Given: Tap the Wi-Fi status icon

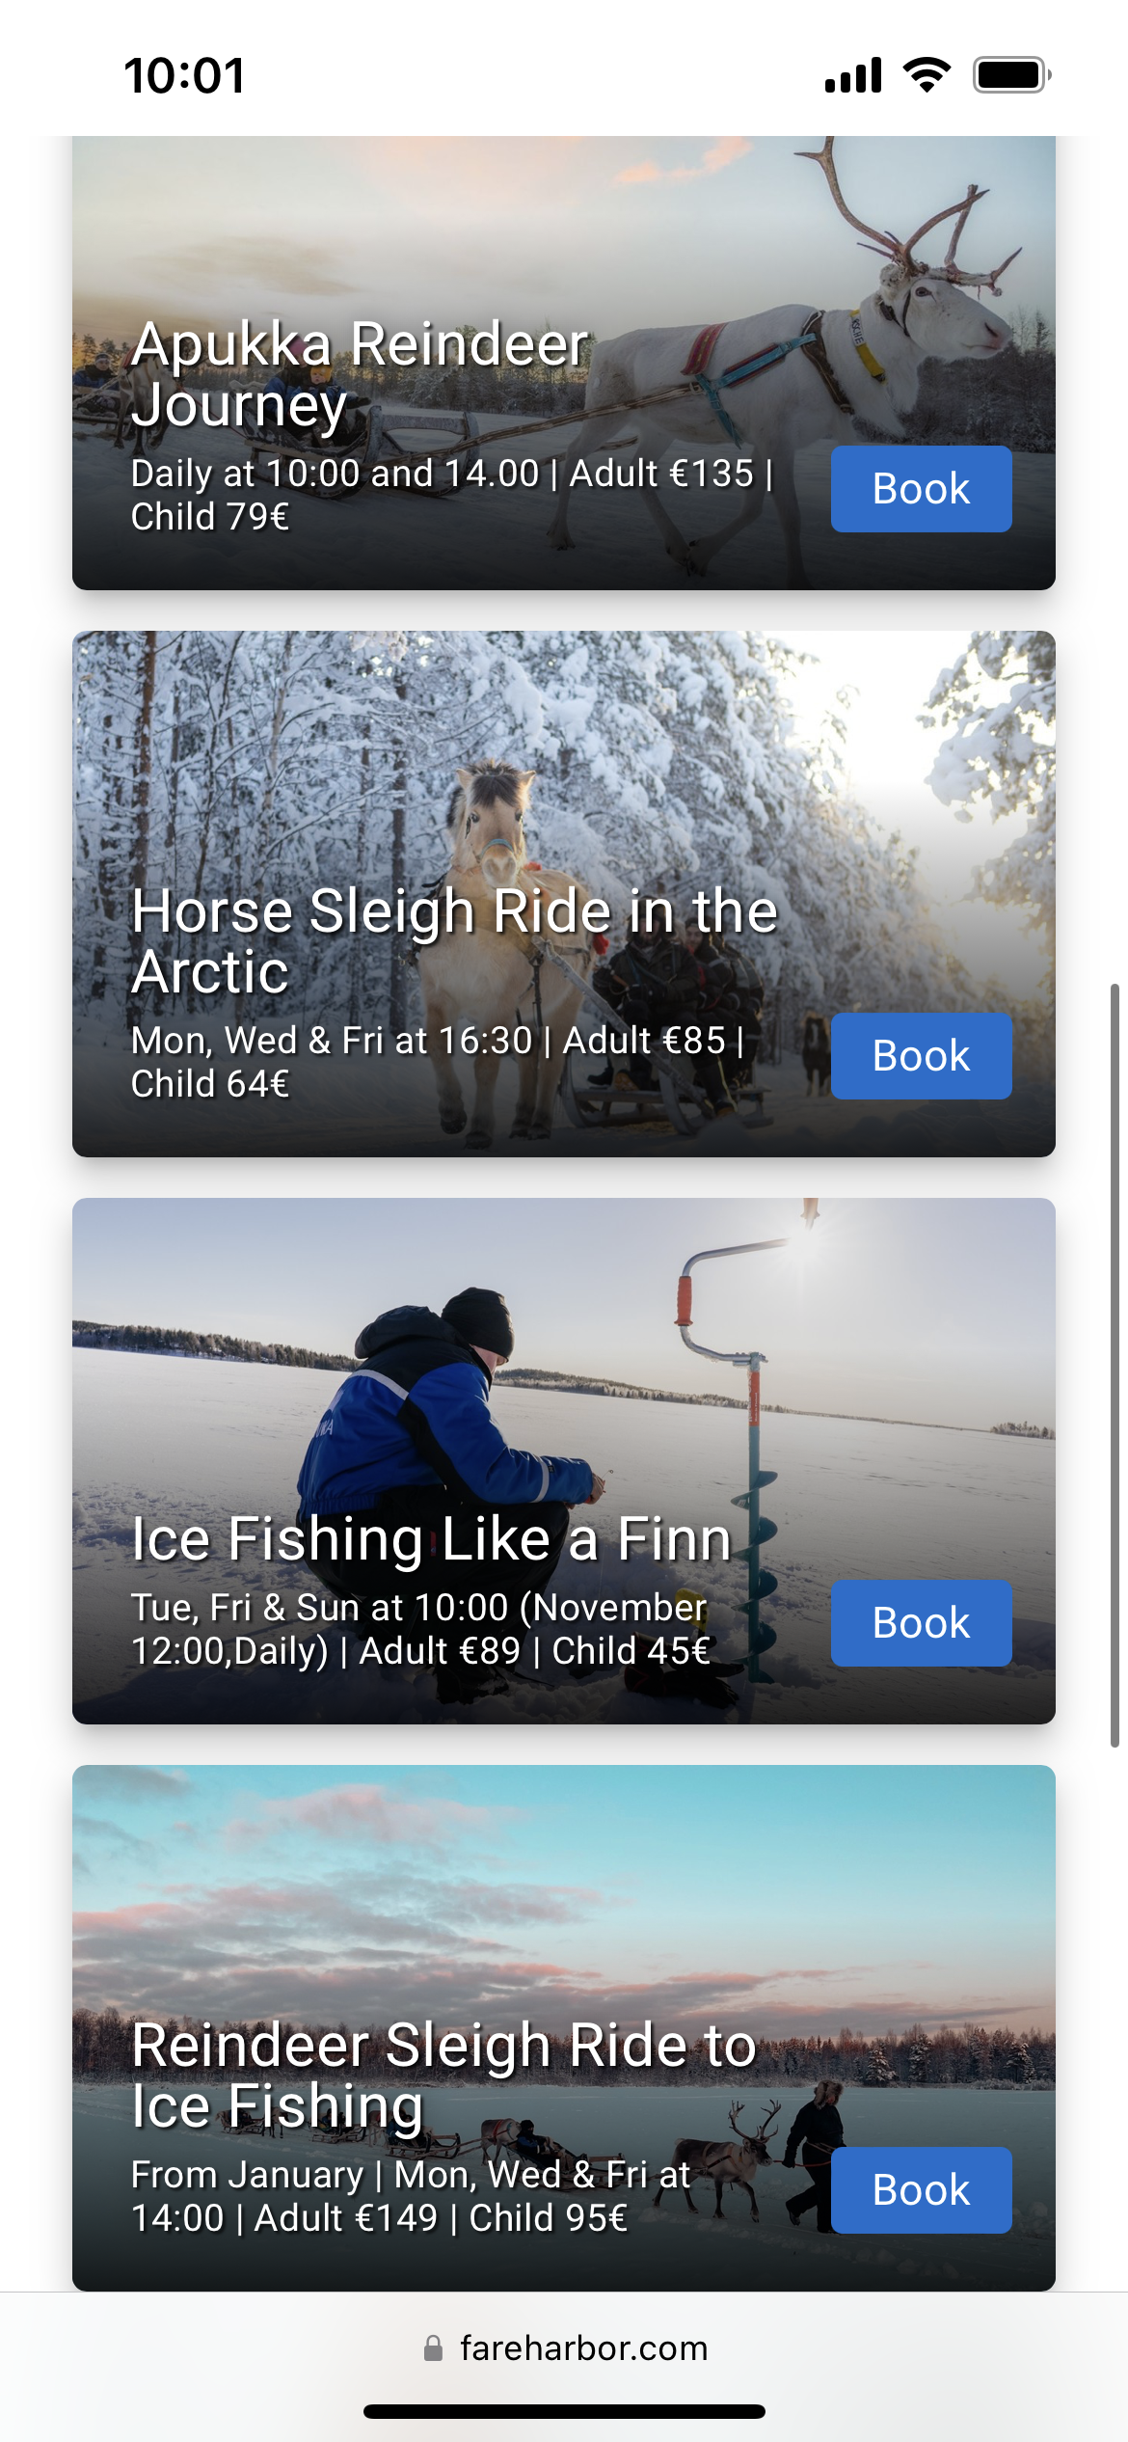Looking at the screenshot, I should (927, 75).
